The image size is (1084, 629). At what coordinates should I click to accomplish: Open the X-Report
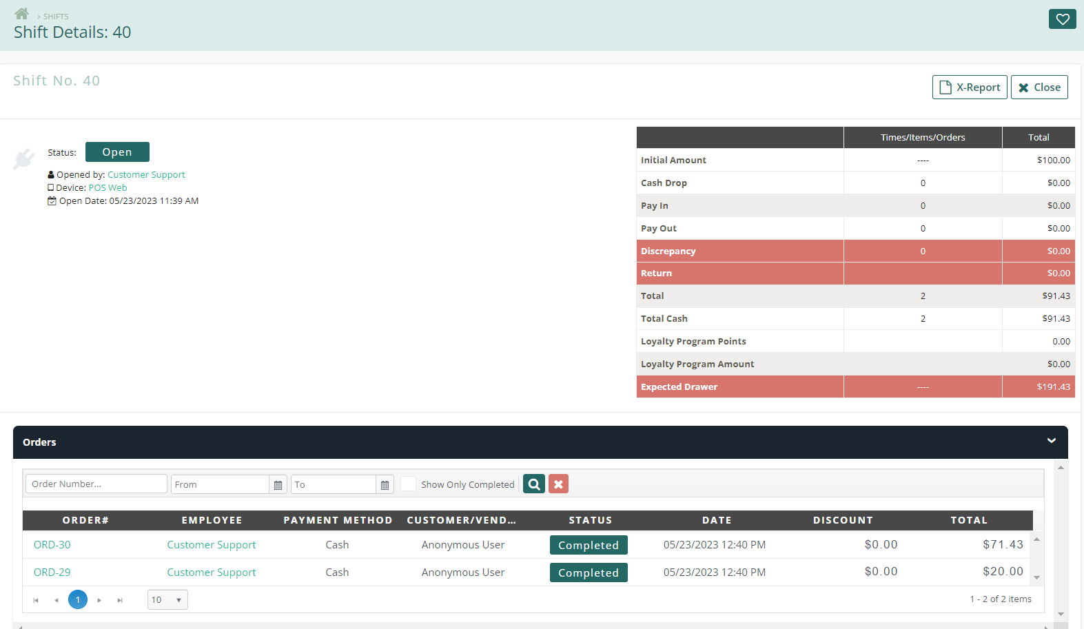coord(970,87)
